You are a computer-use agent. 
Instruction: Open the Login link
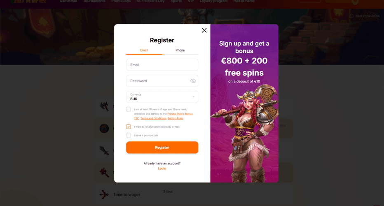[162, 169]
